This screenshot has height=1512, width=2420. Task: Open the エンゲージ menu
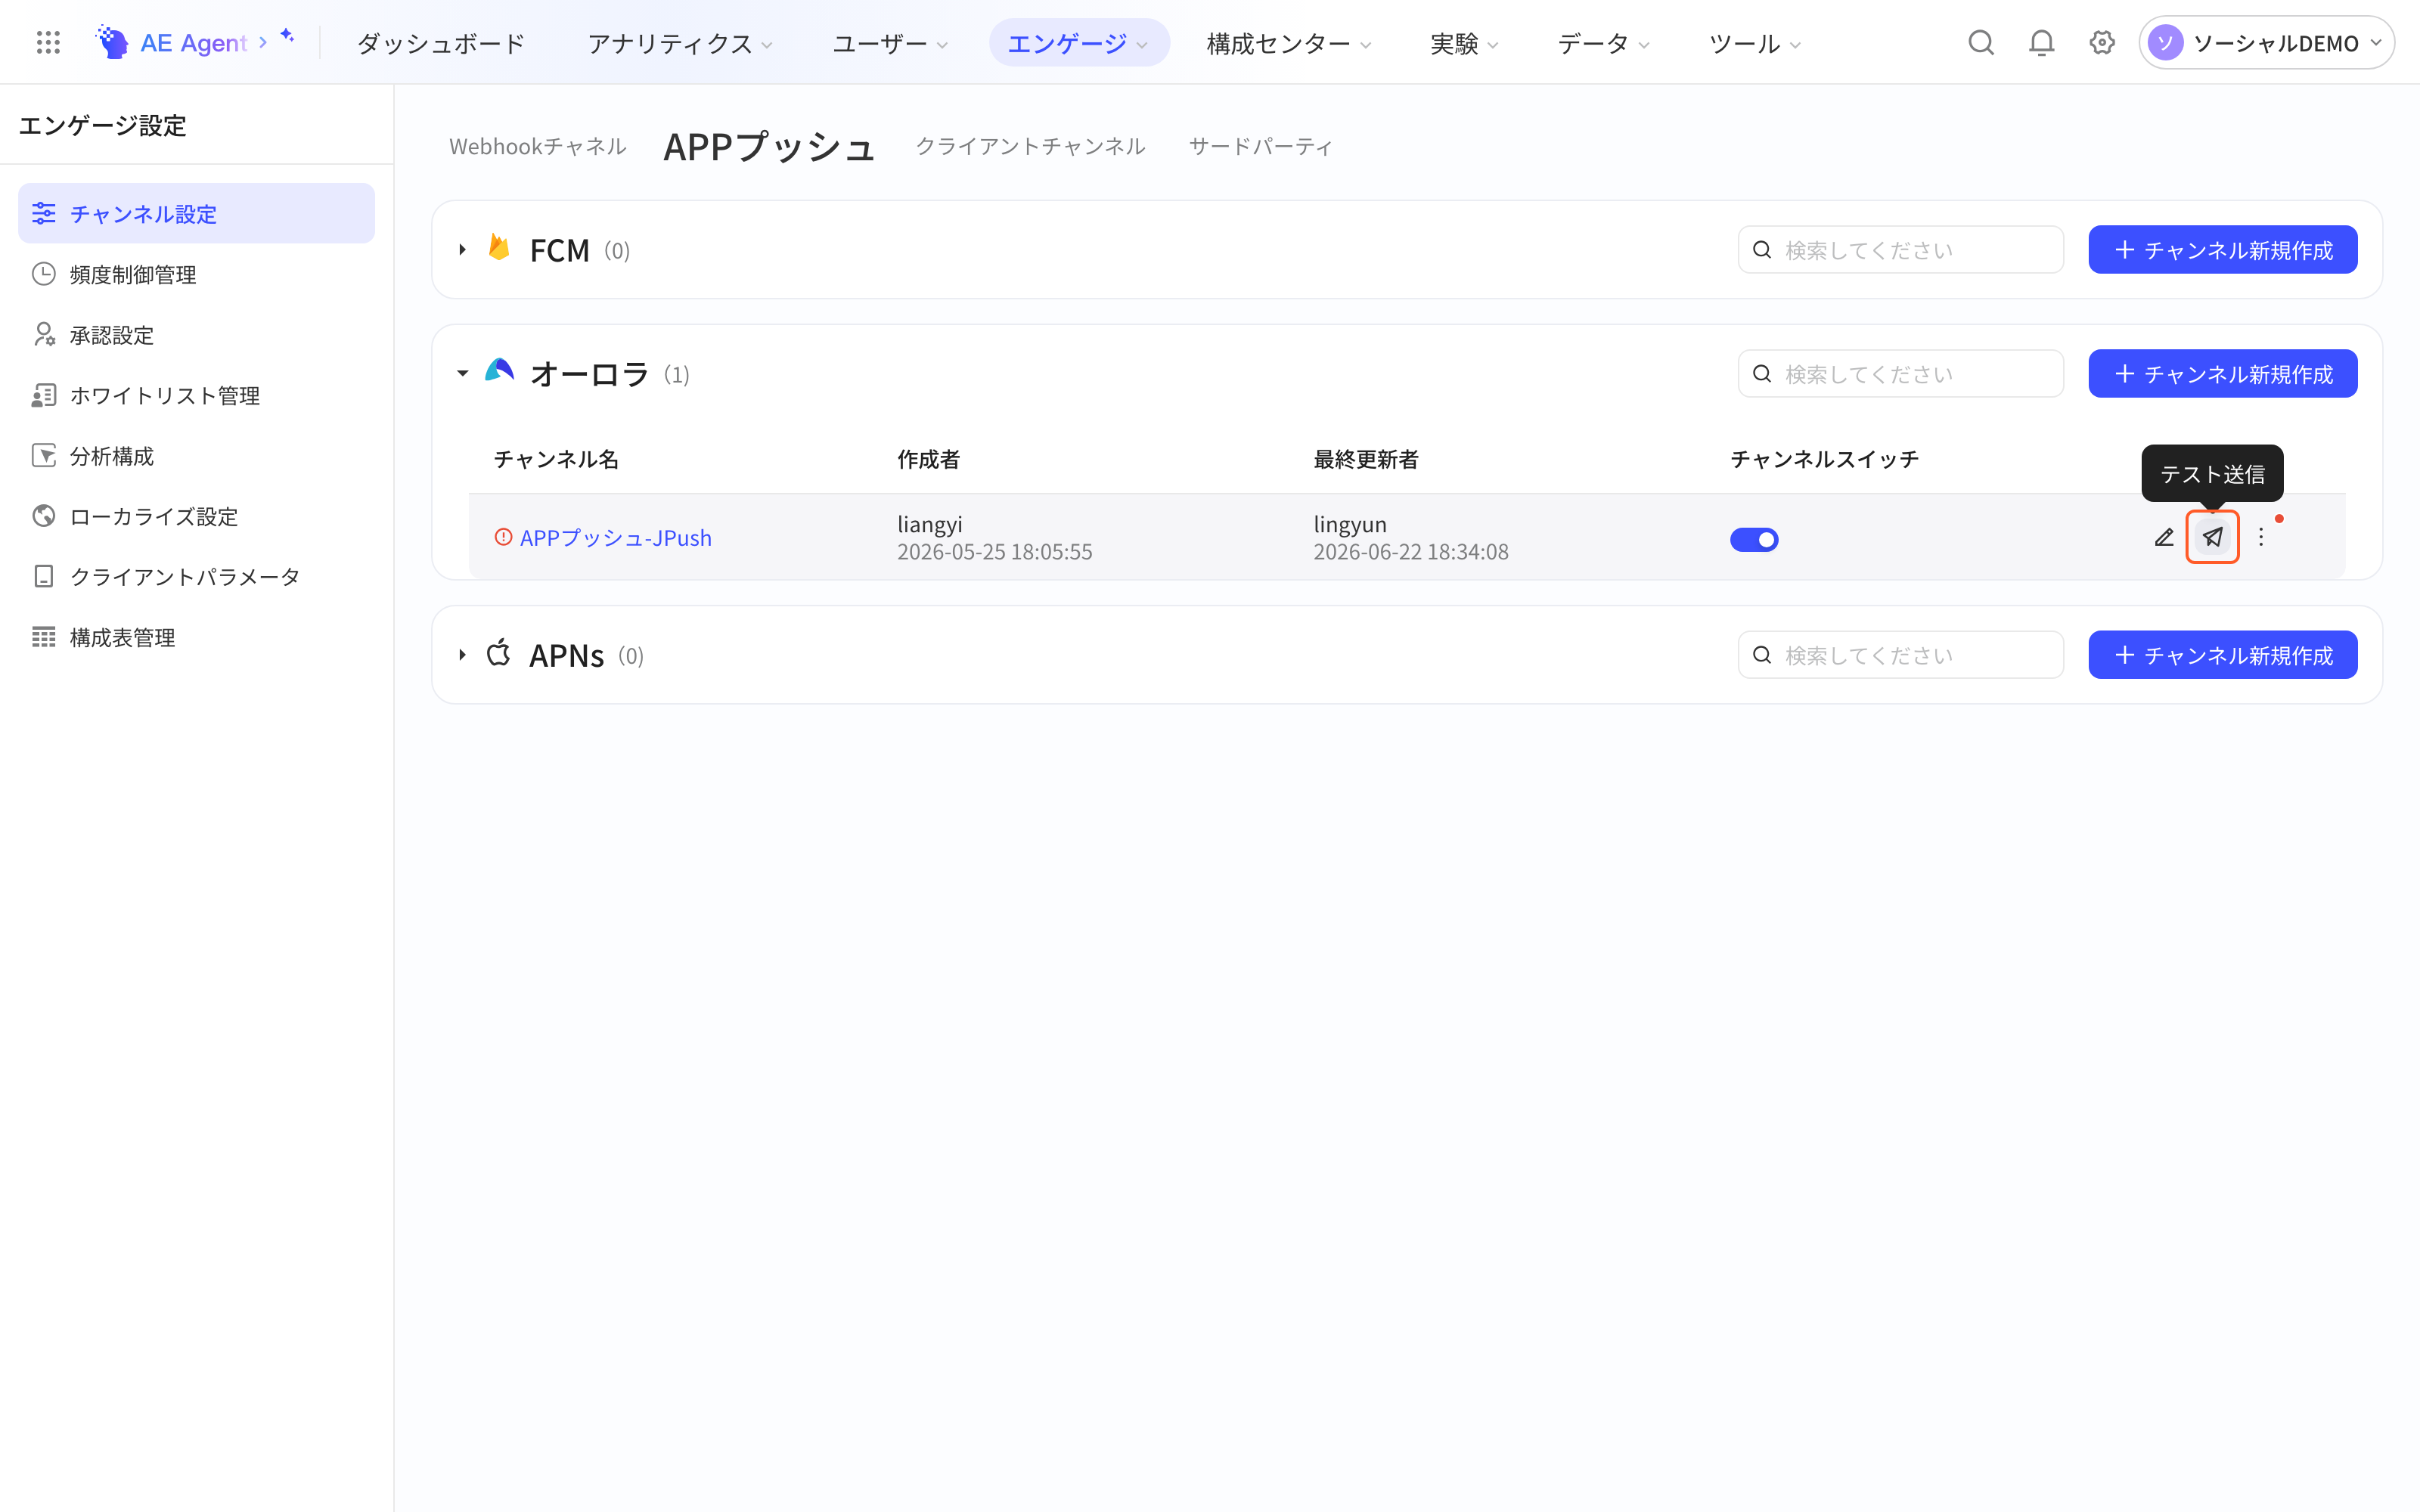1079,43
